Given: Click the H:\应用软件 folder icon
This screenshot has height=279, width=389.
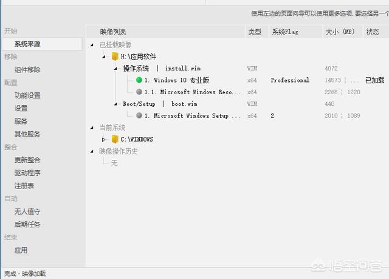Looking at the screenshot, I should pyautogui.click(x=114, y=57).
